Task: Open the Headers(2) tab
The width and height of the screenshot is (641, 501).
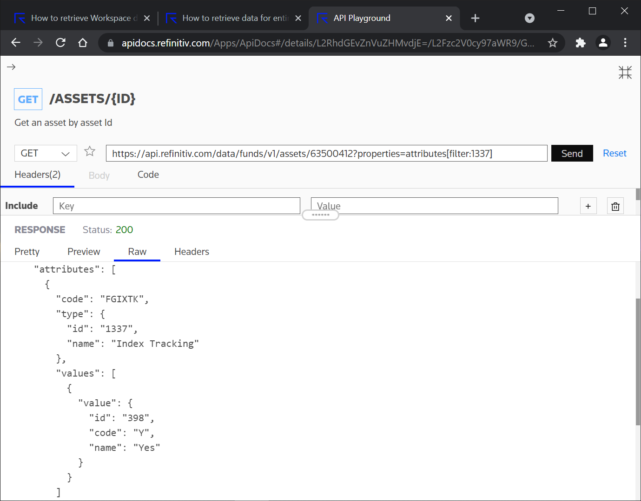Action: 37,175
